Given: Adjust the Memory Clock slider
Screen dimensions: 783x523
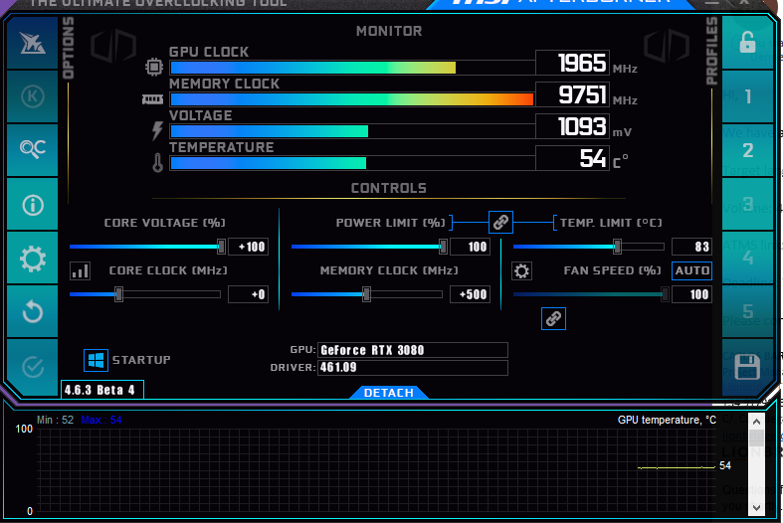Looking at the screenshot, I should tap(366, 294).
